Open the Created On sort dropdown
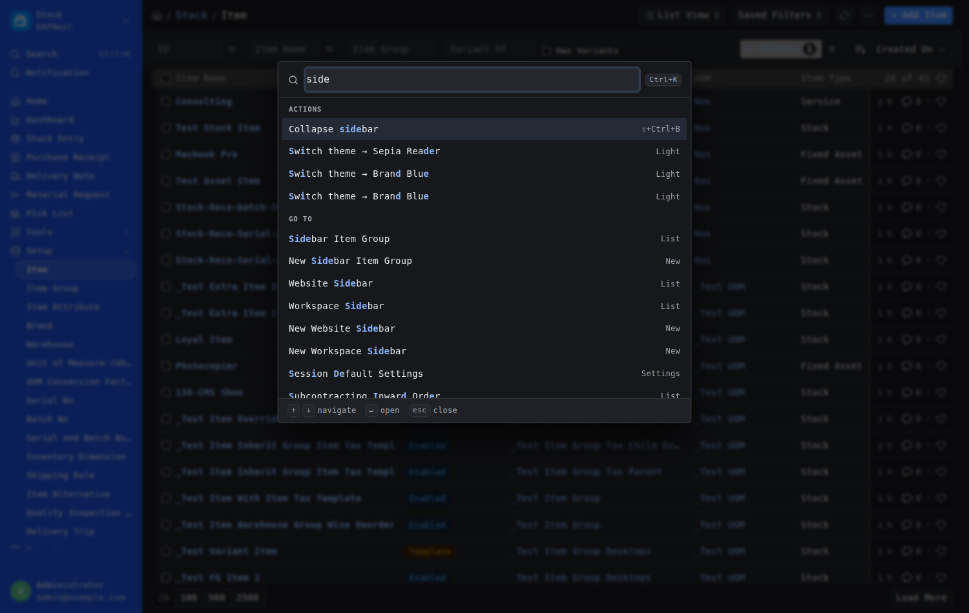The width and height of the screenshot is (969, 613). pos(911,49)
